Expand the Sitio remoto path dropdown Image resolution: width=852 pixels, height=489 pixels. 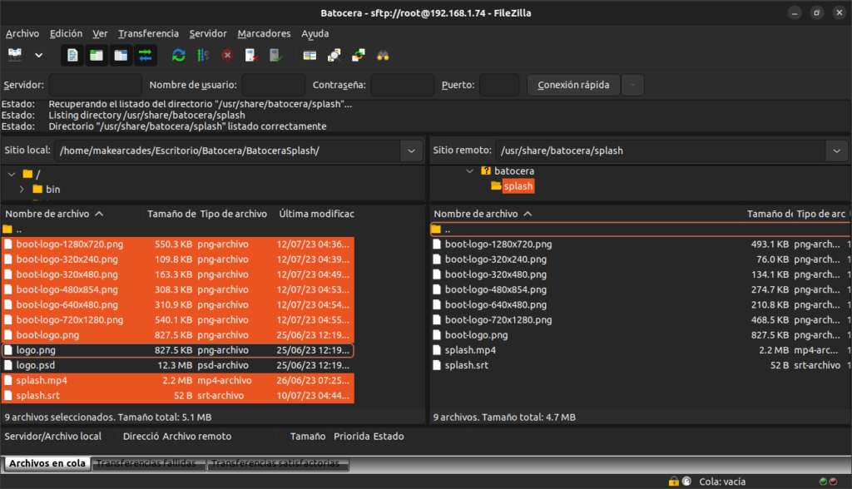point(837,151)
